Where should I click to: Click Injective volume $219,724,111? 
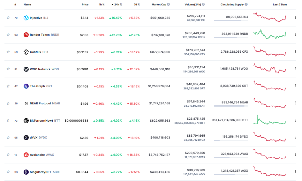(196, 16)
